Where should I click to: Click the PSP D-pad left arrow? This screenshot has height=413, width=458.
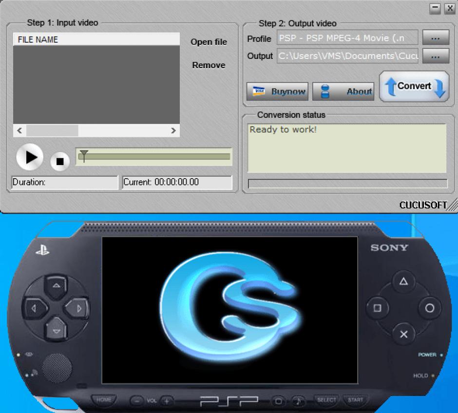click(35, 308)
